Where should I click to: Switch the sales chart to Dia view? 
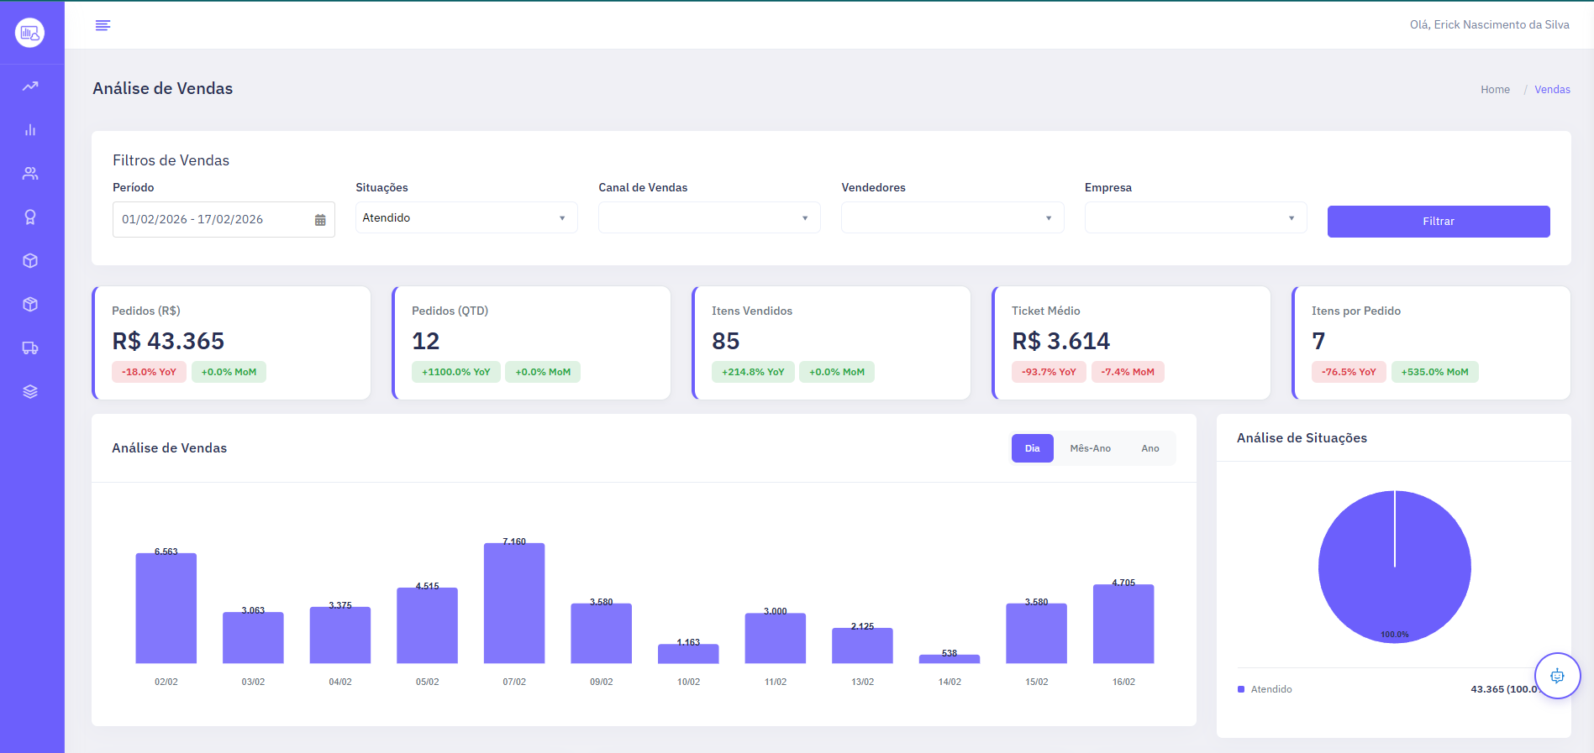(1032, 448)
